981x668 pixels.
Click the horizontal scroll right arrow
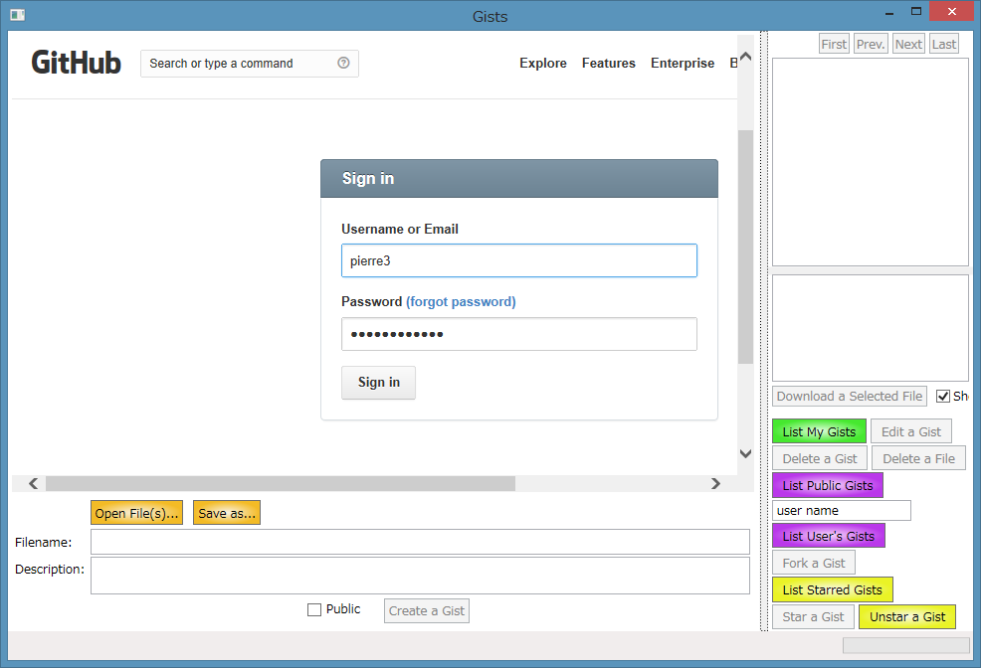[715, 483]
